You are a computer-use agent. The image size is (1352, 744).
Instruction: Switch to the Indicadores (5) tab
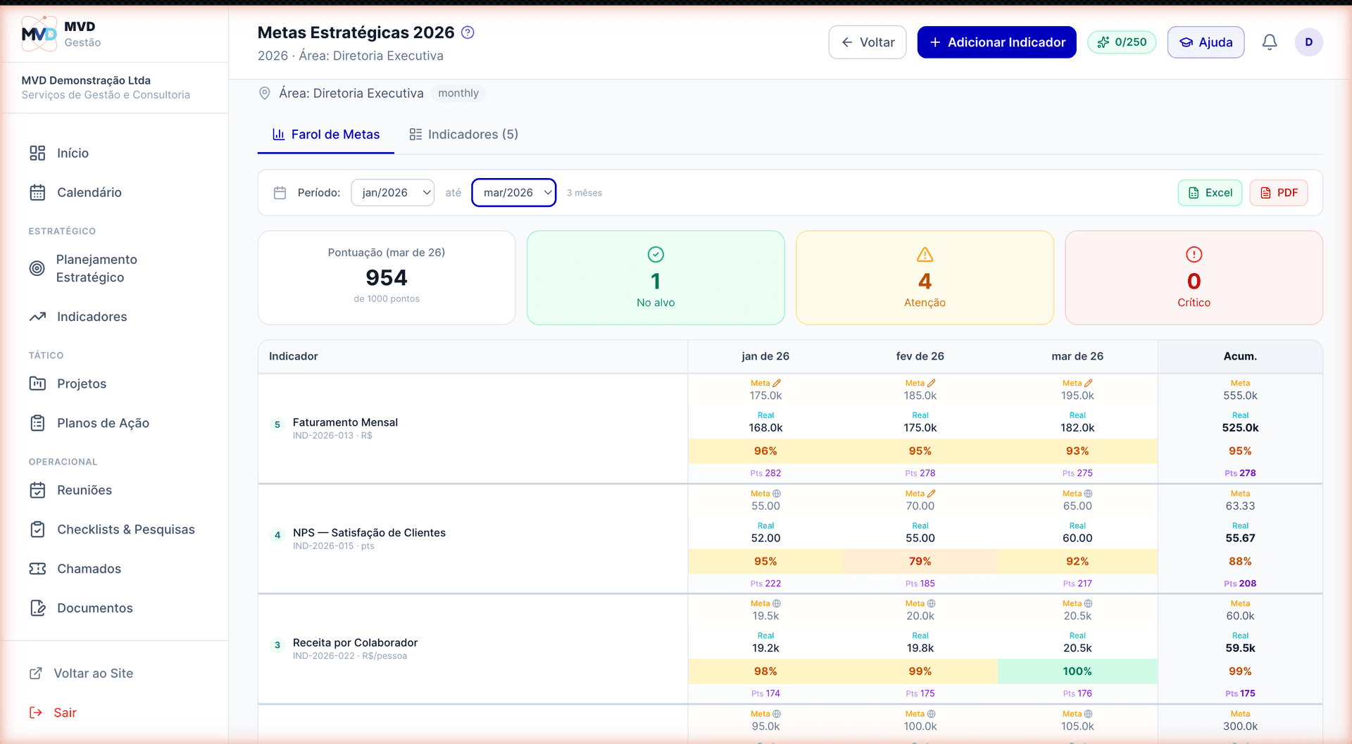[464, 134]
